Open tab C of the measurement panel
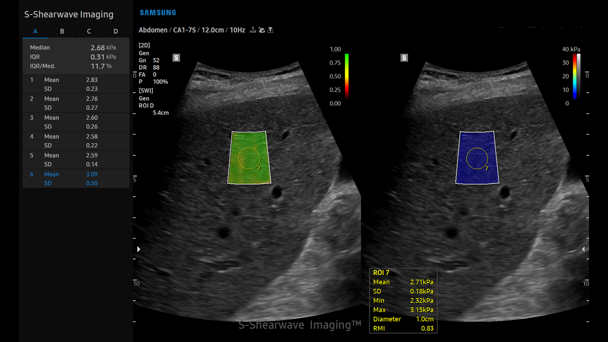 (89, 31)
